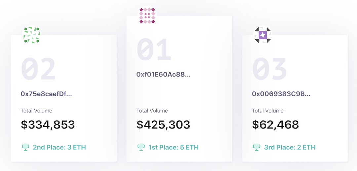Click Total Volume label on first place card
The image size is (357, 171).
point(152,111)
